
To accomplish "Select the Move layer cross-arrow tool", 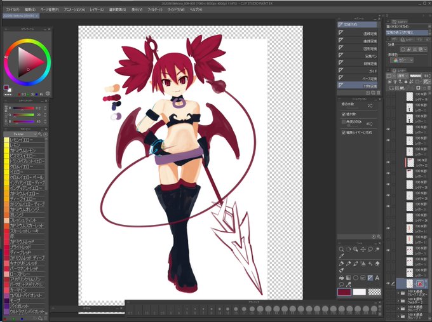I will [x=363, y=250].
